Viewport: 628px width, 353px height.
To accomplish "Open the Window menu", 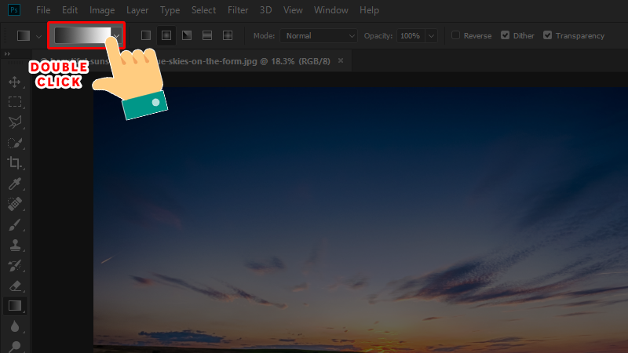I will coord(330,10).
